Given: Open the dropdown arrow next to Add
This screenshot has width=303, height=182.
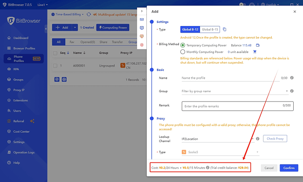Looking at the screenshot, I should pos(75,27).
